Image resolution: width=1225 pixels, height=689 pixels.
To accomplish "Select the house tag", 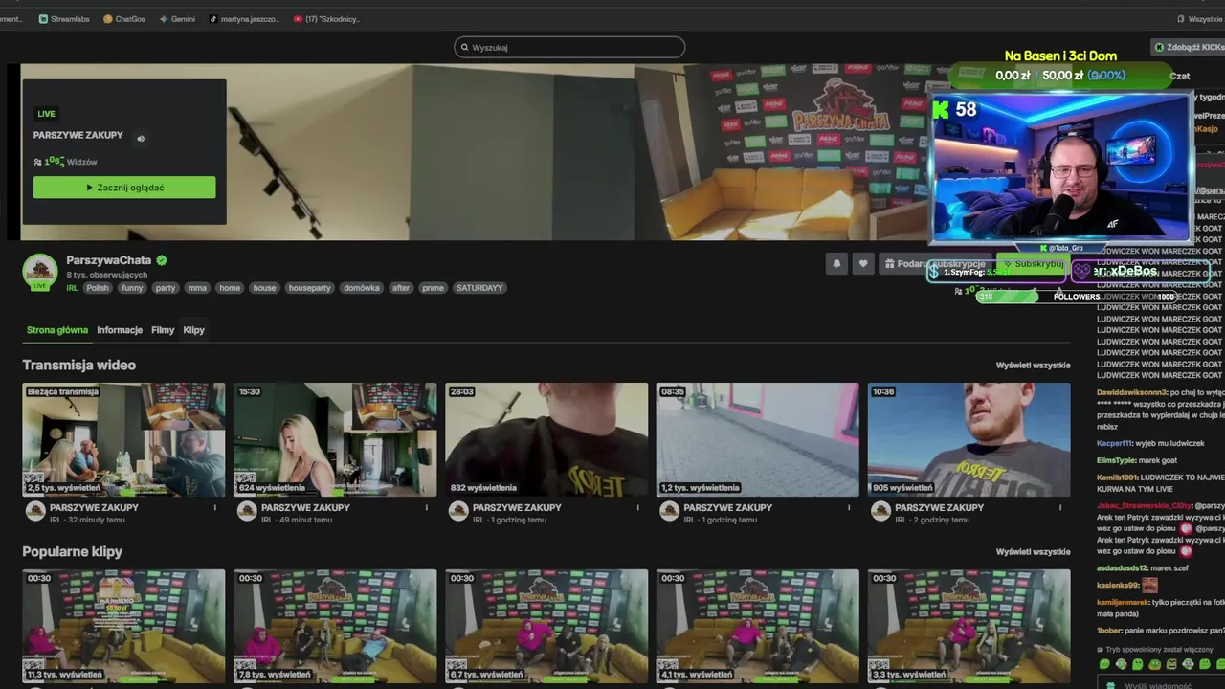I will tap(264, 288).
